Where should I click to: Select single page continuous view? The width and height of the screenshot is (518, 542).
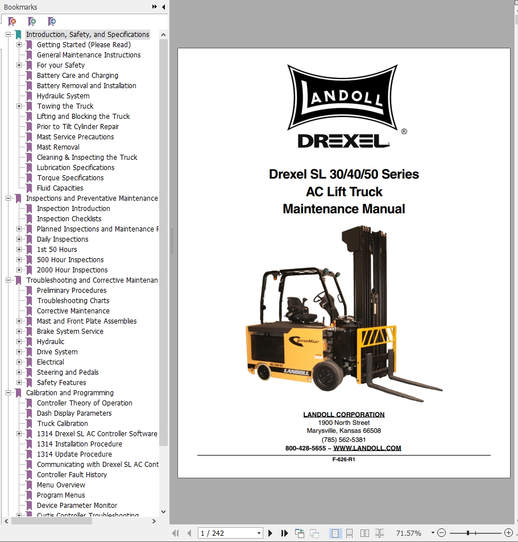[349, 533]
